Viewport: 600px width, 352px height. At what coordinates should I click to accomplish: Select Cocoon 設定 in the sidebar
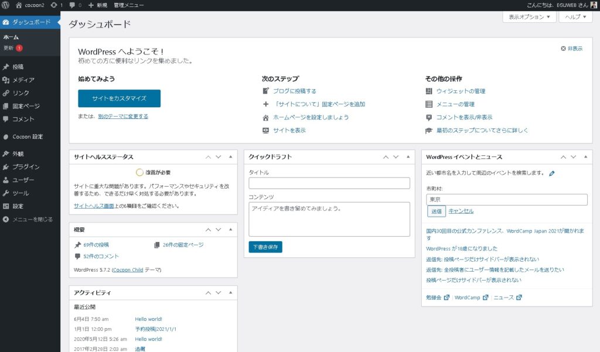[28, 136]
